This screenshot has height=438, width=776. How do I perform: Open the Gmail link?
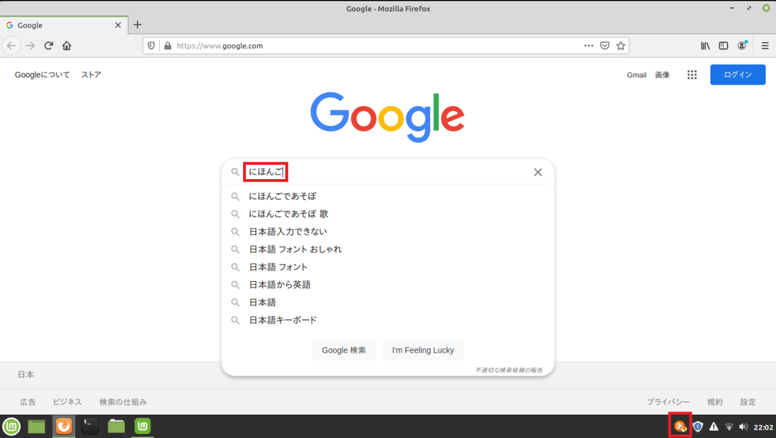(636, 75)
